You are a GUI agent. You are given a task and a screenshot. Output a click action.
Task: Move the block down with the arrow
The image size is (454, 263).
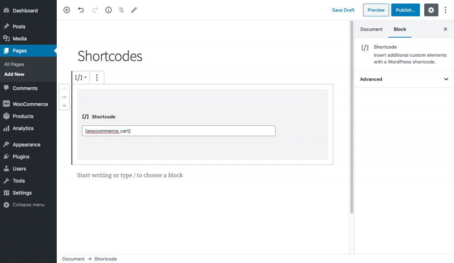point(64,106)
